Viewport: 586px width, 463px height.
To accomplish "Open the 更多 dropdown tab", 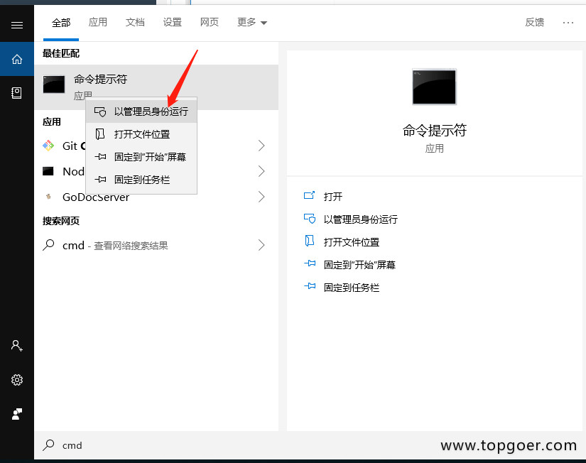I will (x=252, y=23).
